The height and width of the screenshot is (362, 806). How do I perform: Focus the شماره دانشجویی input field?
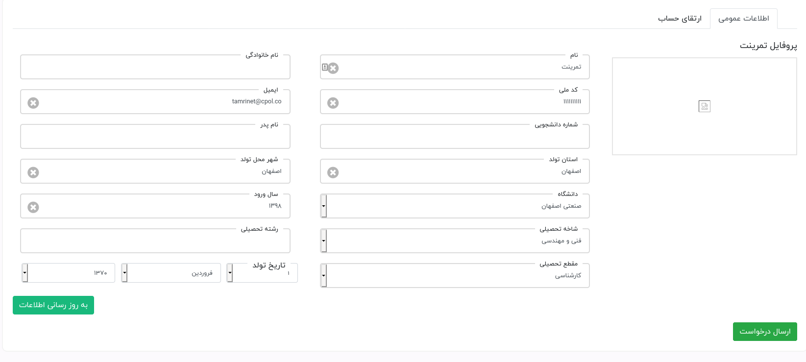pyautogui.click(x=455, y=137)
